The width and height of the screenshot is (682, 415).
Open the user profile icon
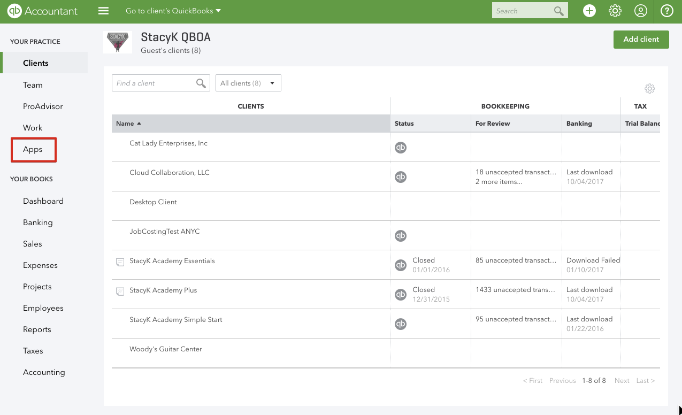click(x=641, y=11)
